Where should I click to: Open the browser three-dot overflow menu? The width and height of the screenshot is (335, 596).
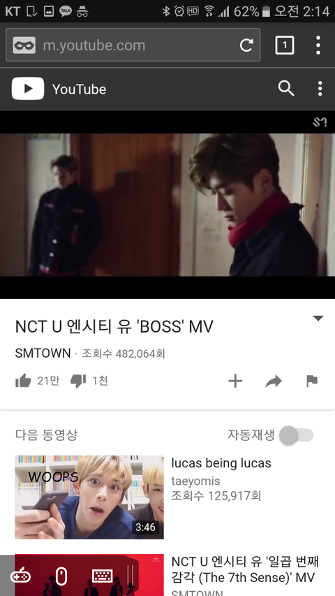tap(318, 45)
